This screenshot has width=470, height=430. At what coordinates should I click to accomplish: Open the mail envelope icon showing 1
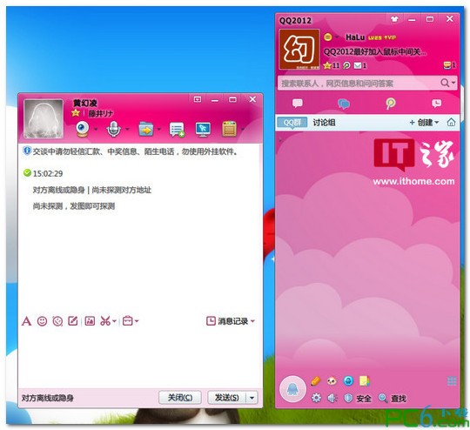click(x=360, y=65)
